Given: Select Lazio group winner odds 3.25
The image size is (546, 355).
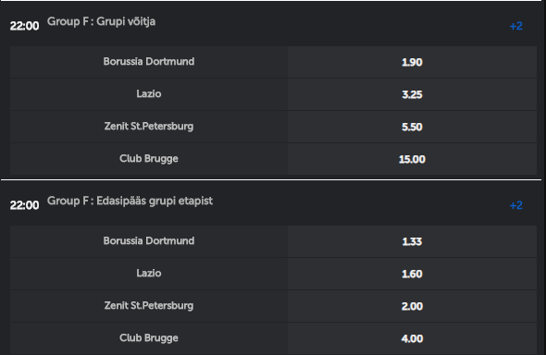Looking at the screenshot, I should [x=412, y=94].
